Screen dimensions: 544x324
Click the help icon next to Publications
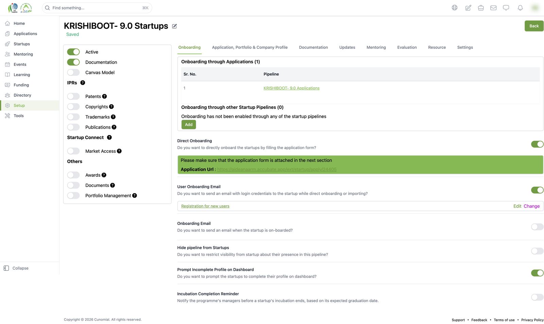[114, 127]
